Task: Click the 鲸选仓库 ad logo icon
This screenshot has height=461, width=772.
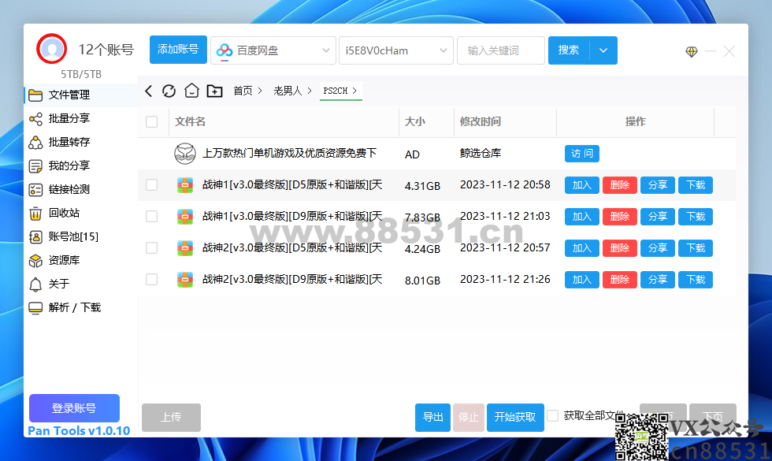Action: 185,154
